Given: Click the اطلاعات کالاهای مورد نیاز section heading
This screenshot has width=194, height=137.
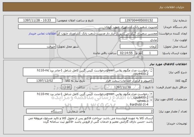Looking at the screenshot, I should point(168,64).
